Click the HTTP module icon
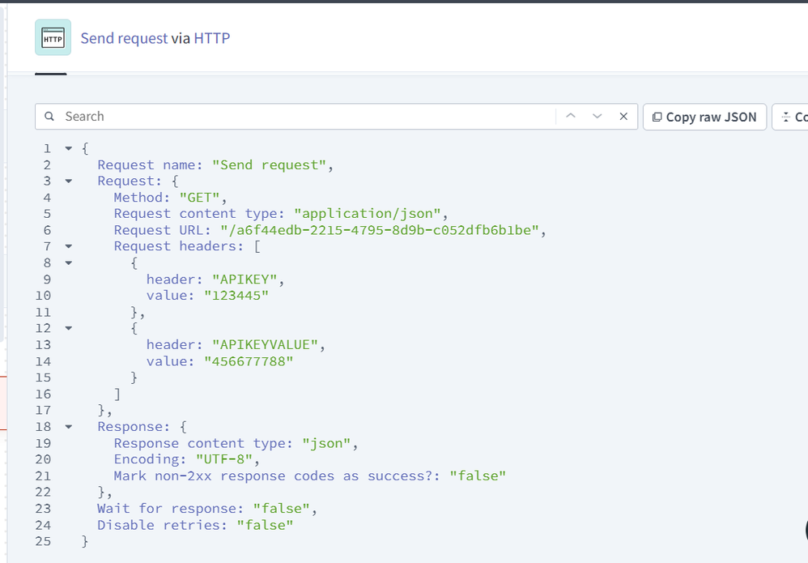The width and height of the screenshot is (808, 563). click(x=53, y=37)
